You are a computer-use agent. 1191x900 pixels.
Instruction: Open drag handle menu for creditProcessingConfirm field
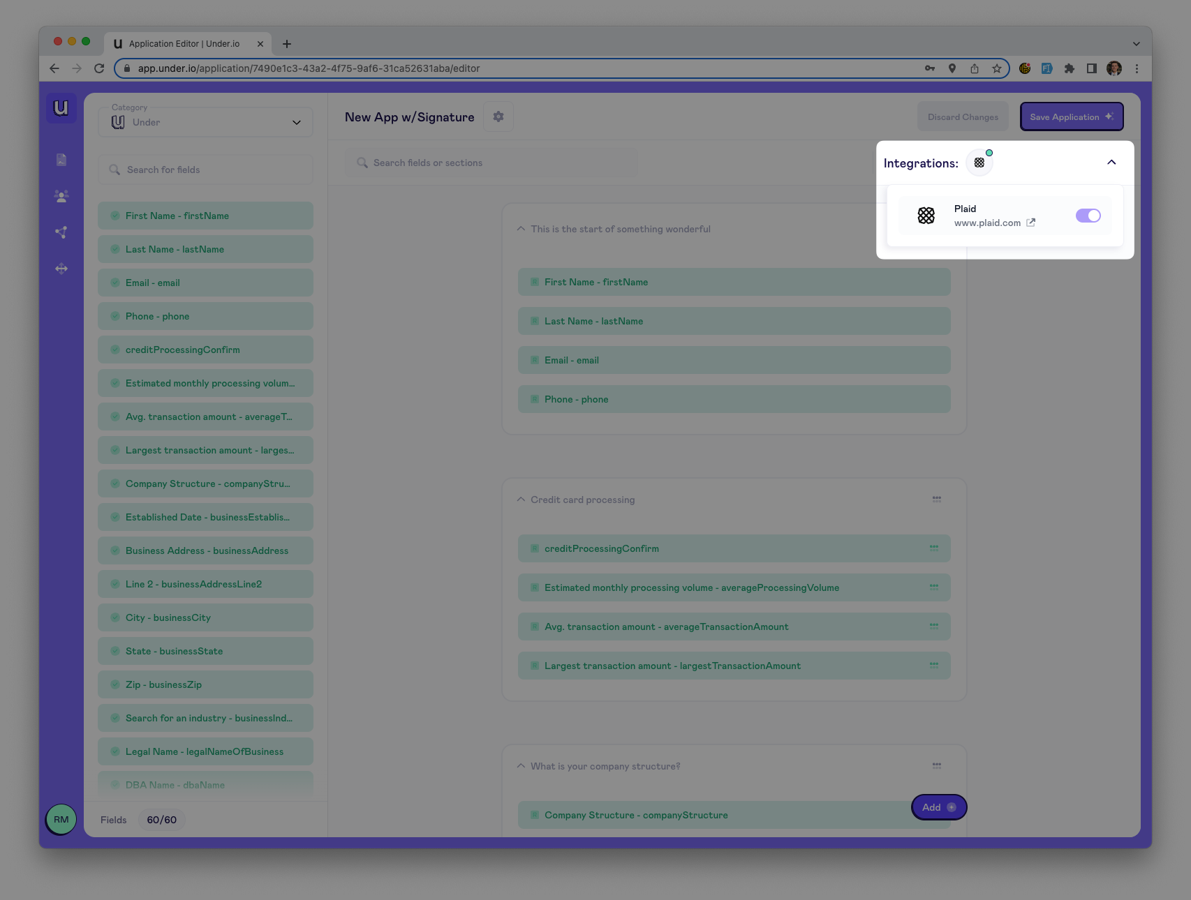click(933, 548)
